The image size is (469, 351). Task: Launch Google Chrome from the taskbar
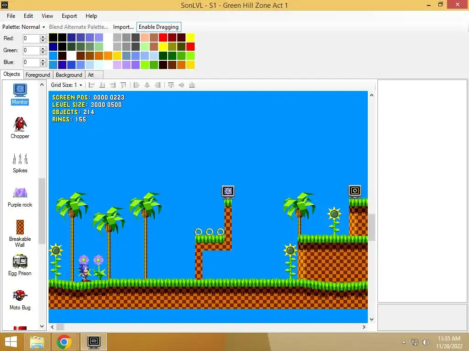click(64, 342)
